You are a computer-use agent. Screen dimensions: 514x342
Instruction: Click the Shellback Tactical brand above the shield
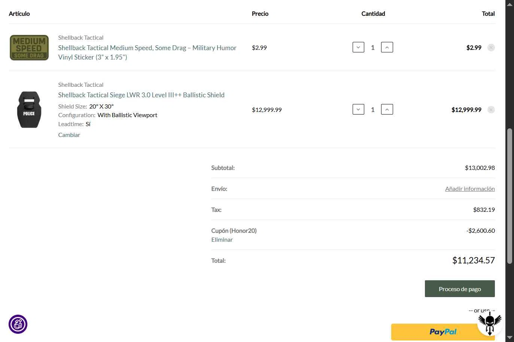(x=80, y=85)
